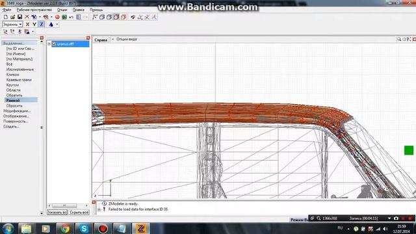Click the red X delete icon
Image resolution: width=416 pixels, height=234 pixels.
(x=27, y=17)
